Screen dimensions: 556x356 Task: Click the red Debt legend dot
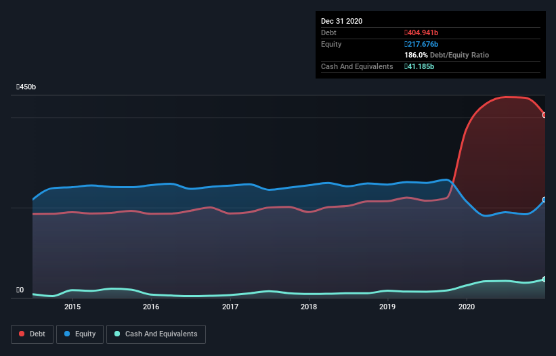coord(22,334)
